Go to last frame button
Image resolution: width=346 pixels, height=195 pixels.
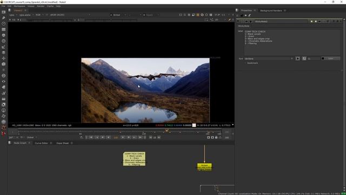tap(140, 137)
